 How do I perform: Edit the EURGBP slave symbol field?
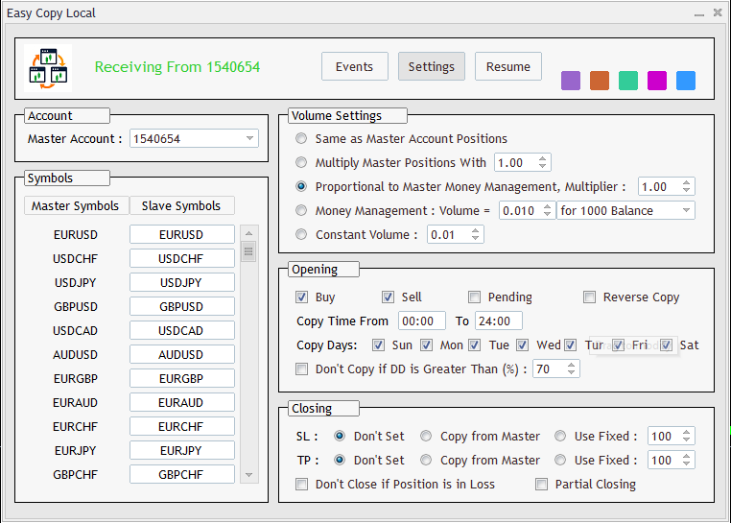[182, 378]
